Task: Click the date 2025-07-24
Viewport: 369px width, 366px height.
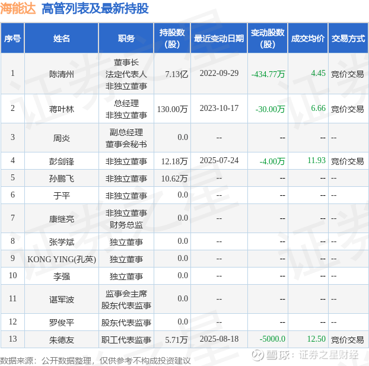Action: tap(219, 160)
